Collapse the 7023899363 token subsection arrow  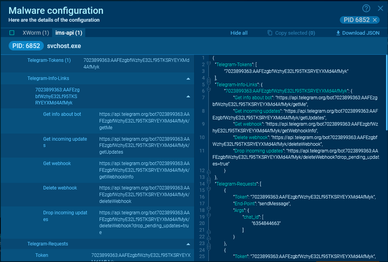(x=188, y=97)
